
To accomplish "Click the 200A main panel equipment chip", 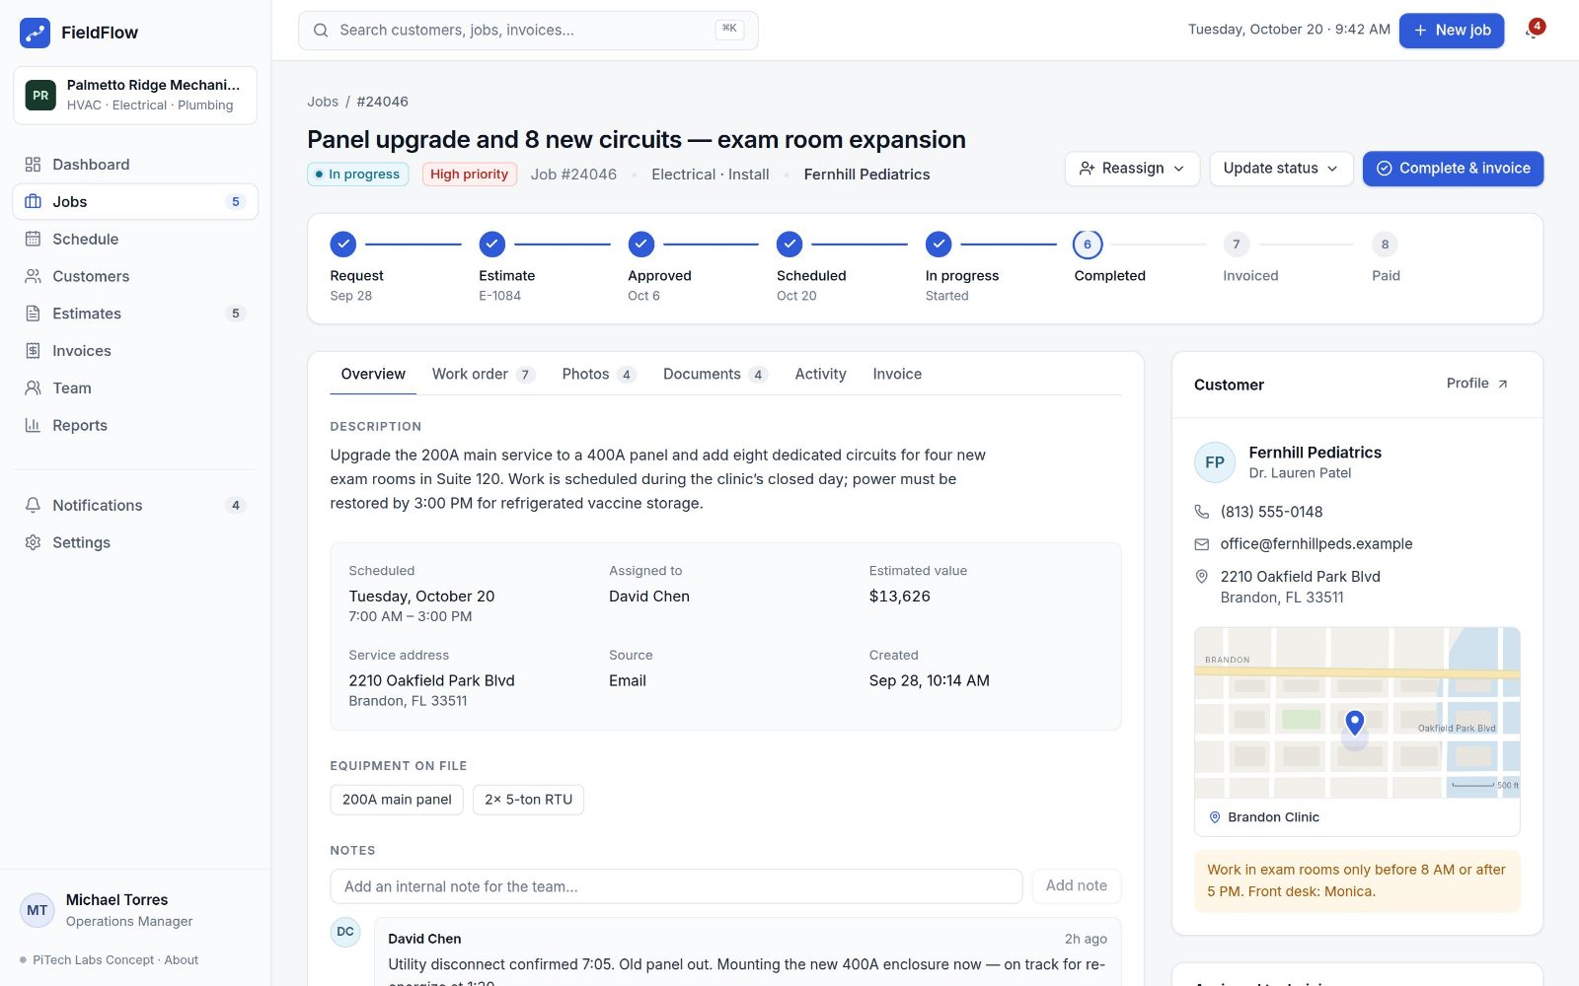I will click(397, 800).
